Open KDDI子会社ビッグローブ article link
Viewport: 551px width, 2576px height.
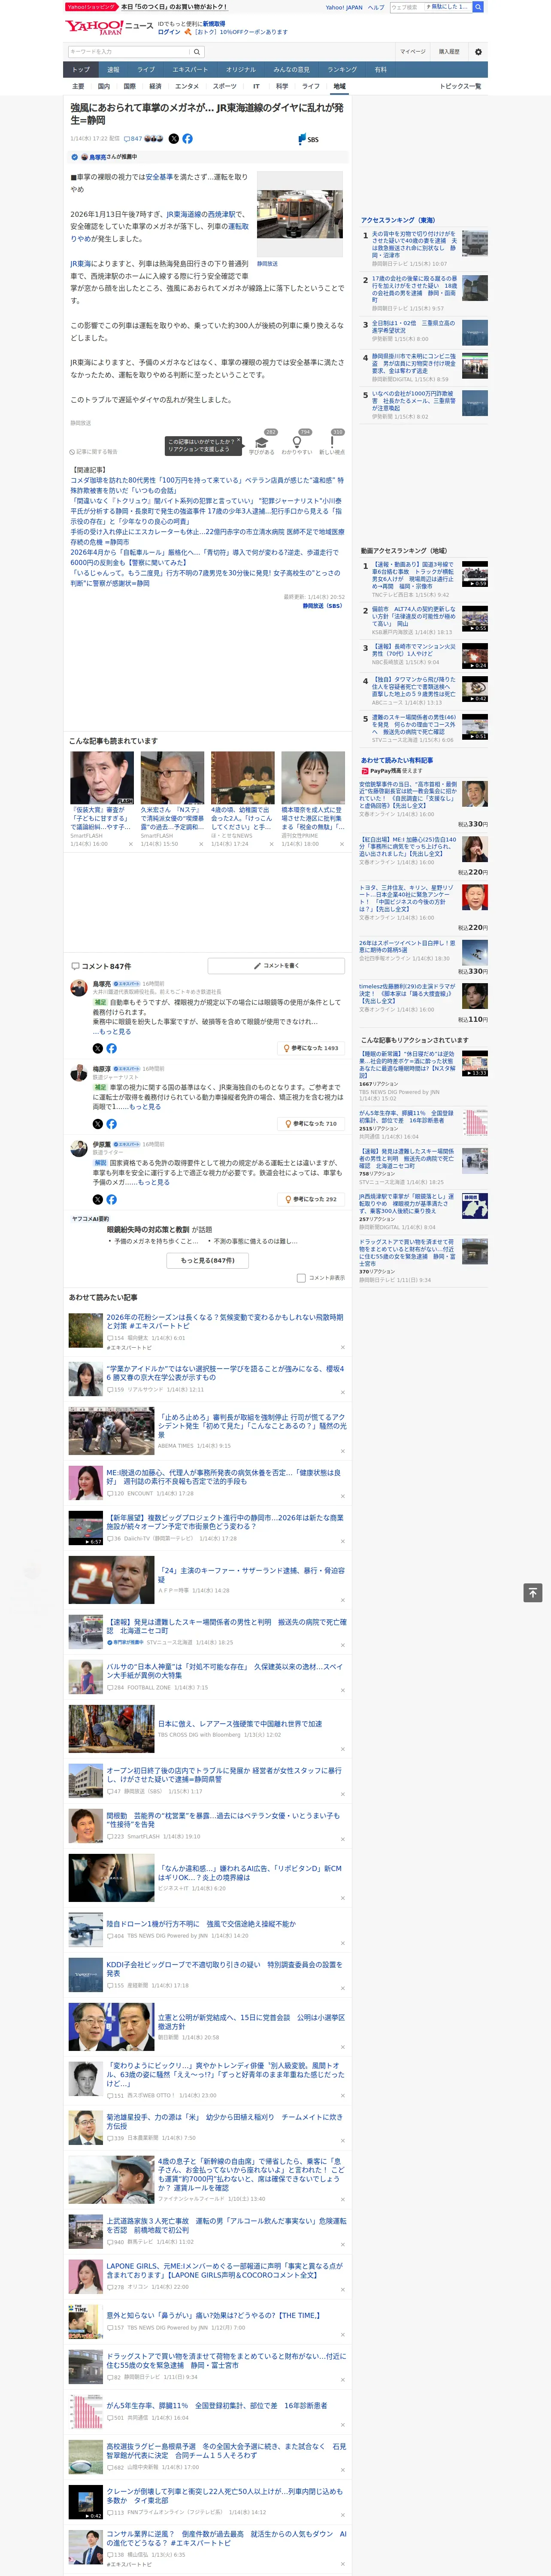point(225,1969)
